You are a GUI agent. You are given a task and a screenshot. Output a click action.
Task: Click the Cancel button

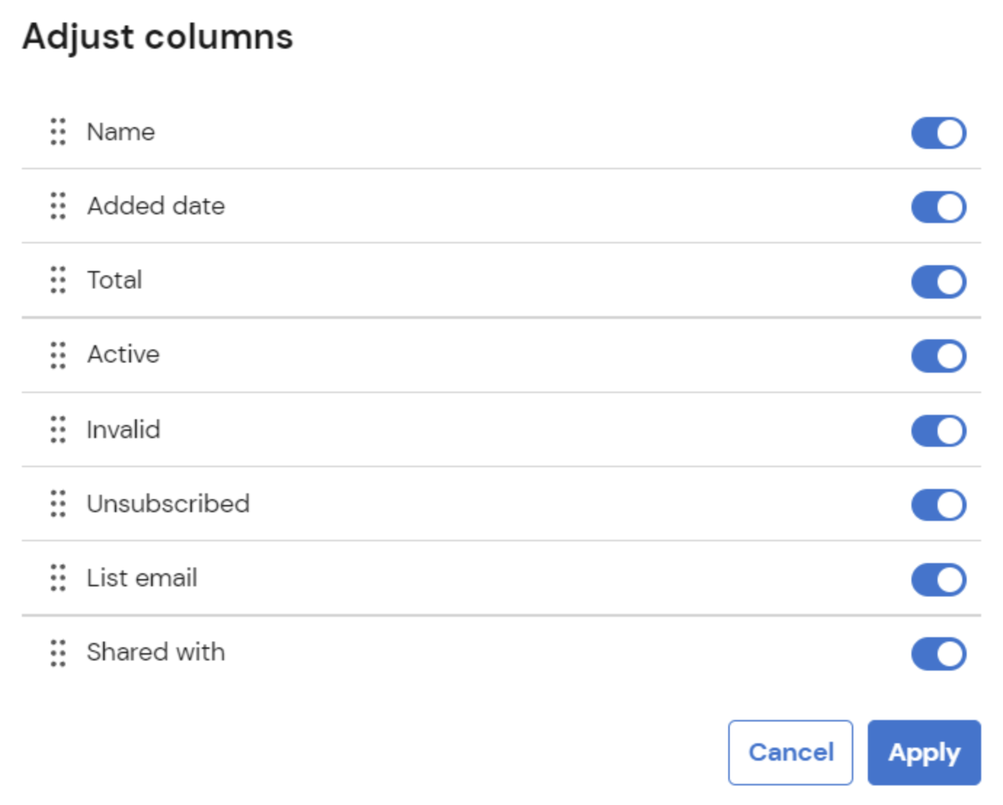[x=790, y=753]
